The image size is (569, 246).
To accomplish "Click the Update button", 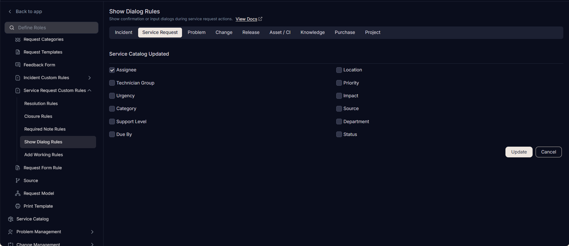I will coord(519,152).
